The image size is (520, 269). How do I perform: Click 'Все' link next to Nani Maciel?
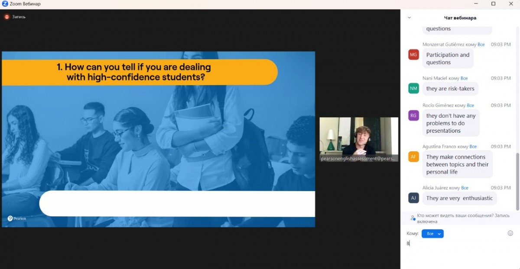pyautogui.click(x=464, y=78)
